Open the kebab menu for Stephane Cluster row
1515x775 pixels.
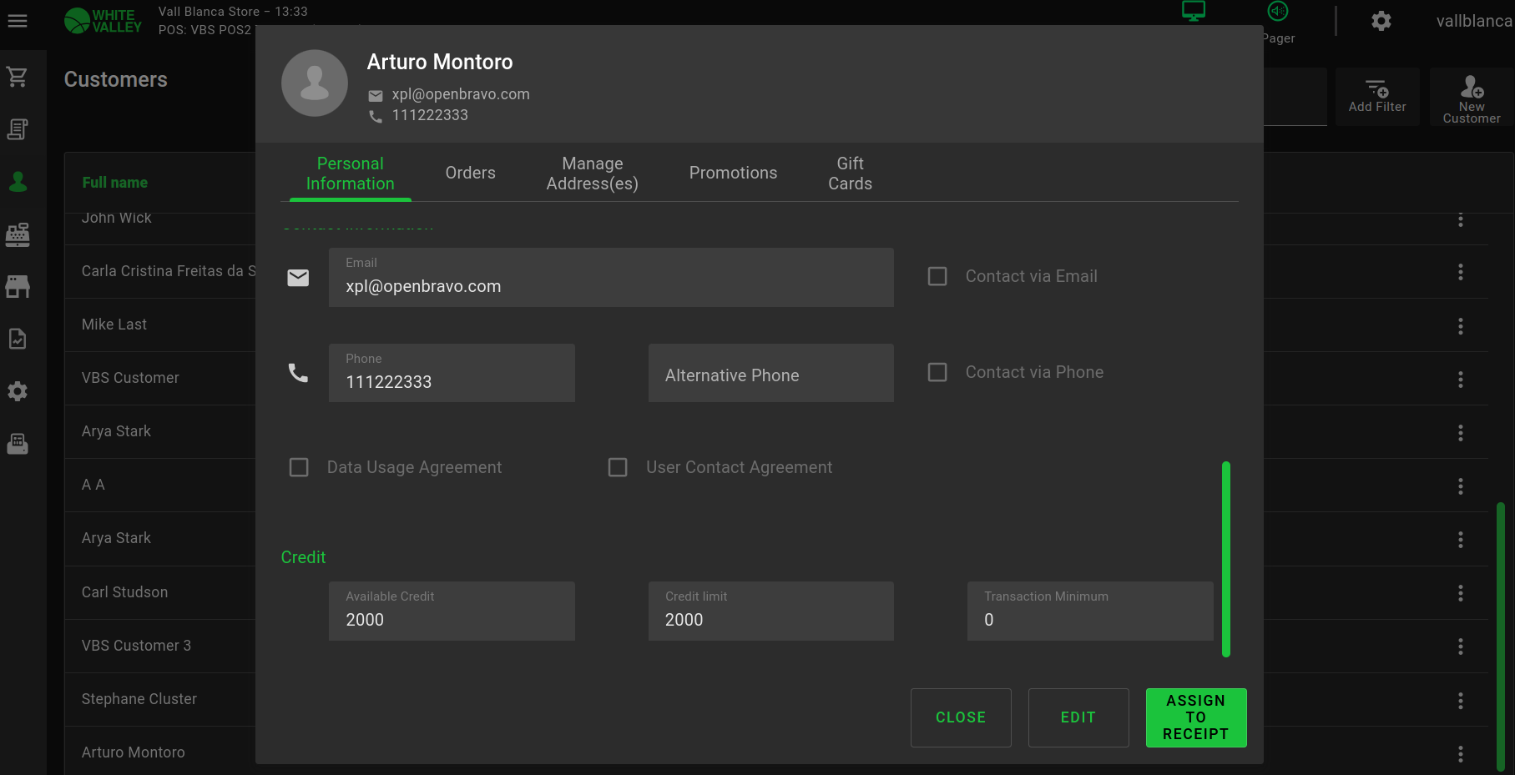[x=1460, y=701]
